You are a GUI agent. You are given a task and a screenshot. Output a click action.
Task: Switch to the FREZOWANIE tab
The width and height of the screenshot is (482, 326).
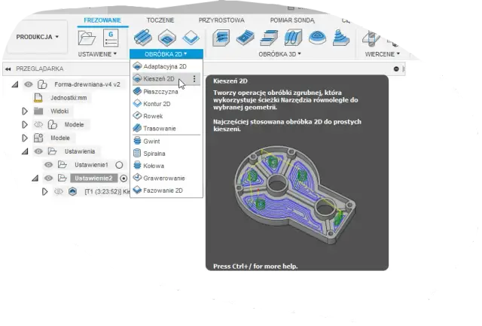click(102, 20)
